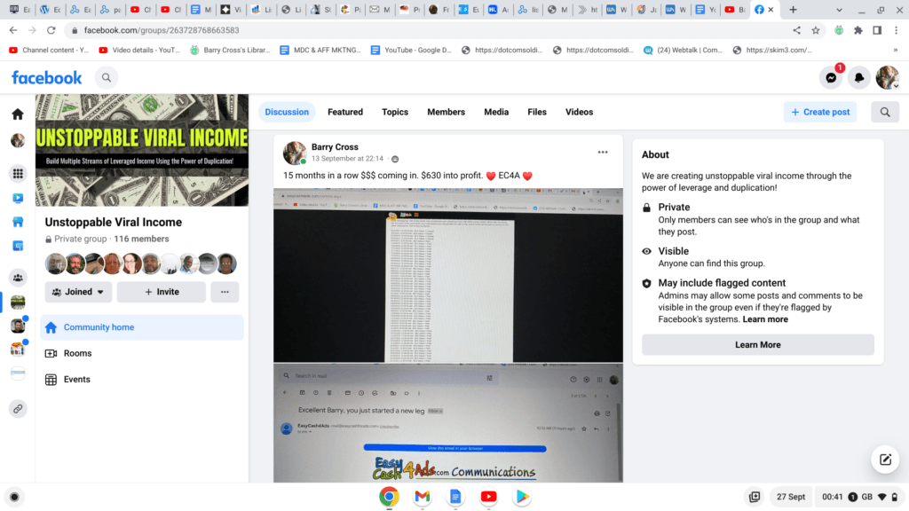Viewport: 909px width, 511px height.
Task: Share page using the share icon
Action: pos(796,30)
